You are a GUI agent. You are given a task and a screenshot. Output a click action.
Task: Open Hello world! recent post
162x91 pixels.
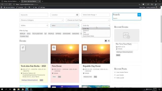(x=120, y=78)
